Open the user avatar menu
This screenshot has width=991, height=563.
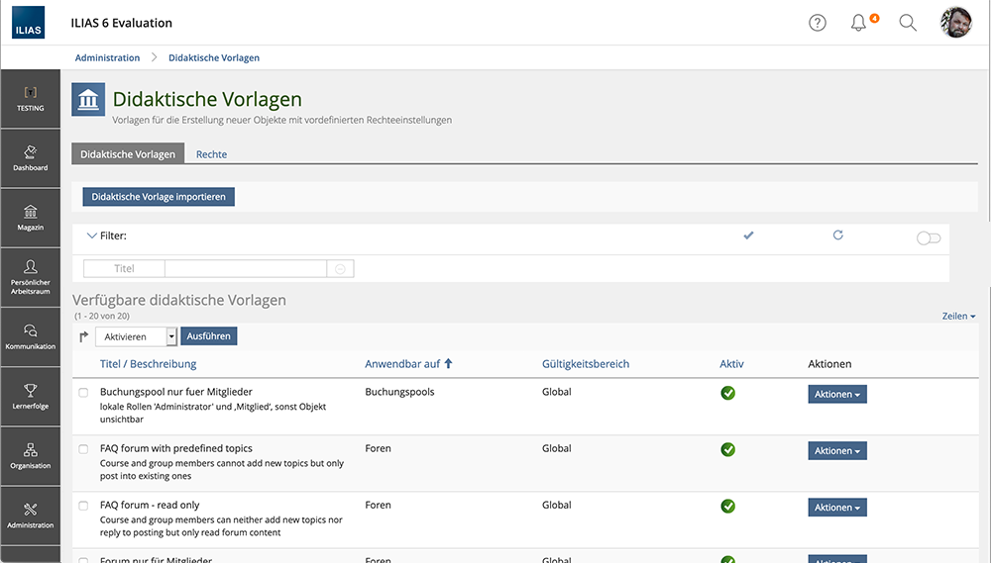pos(955,23)
